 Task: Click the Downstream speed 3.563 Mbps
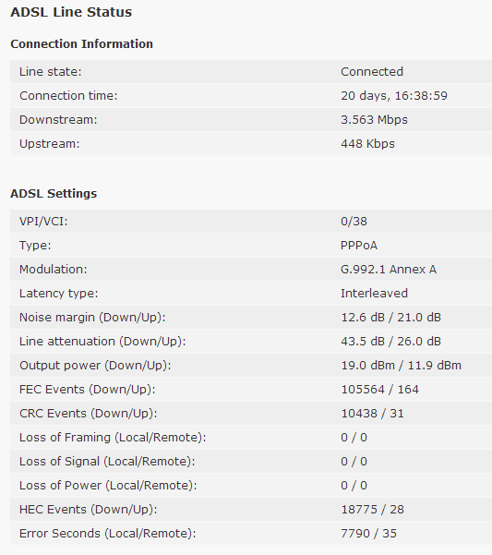click(374, 120)
